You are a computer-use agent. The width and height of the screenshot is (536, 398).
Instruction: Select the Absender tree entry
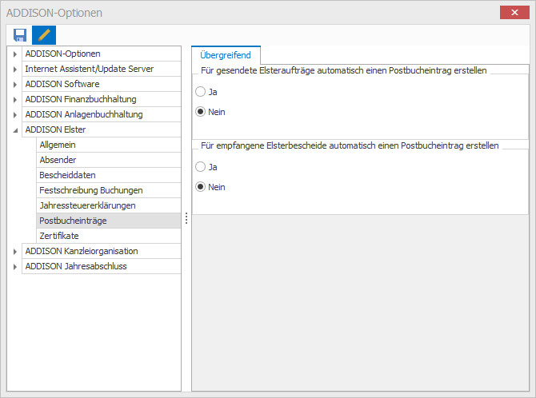[108, 160]
